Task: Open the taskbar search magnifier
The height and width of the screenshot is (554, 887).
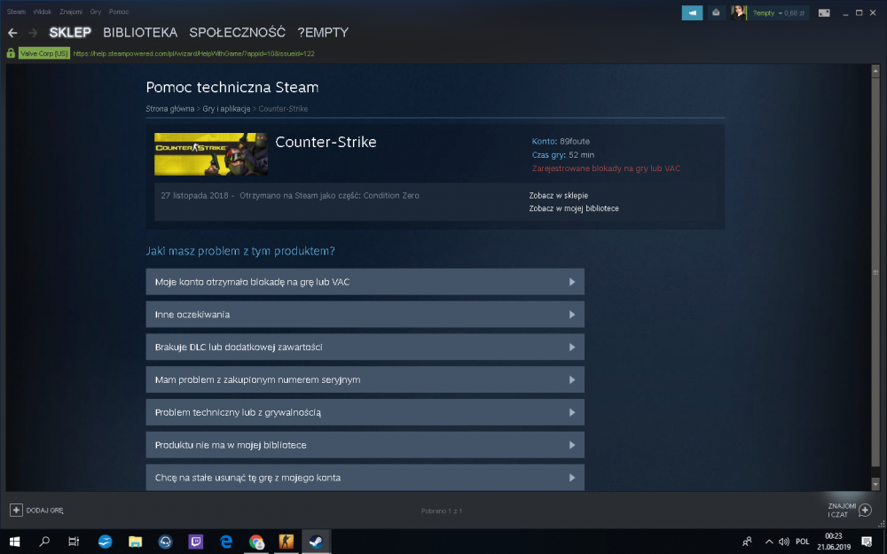Action: (x=44, y=542)
